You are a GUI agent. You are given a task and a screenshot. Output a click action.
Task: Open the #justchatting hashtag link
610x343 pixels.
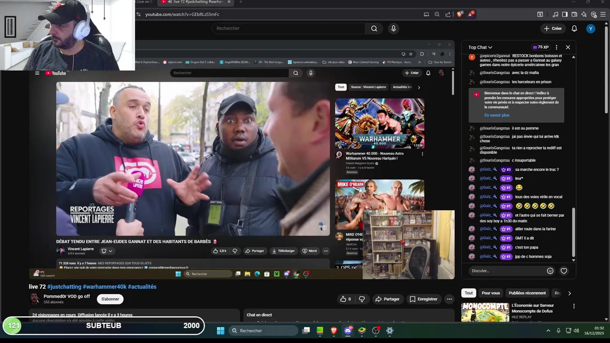(64, 287)
